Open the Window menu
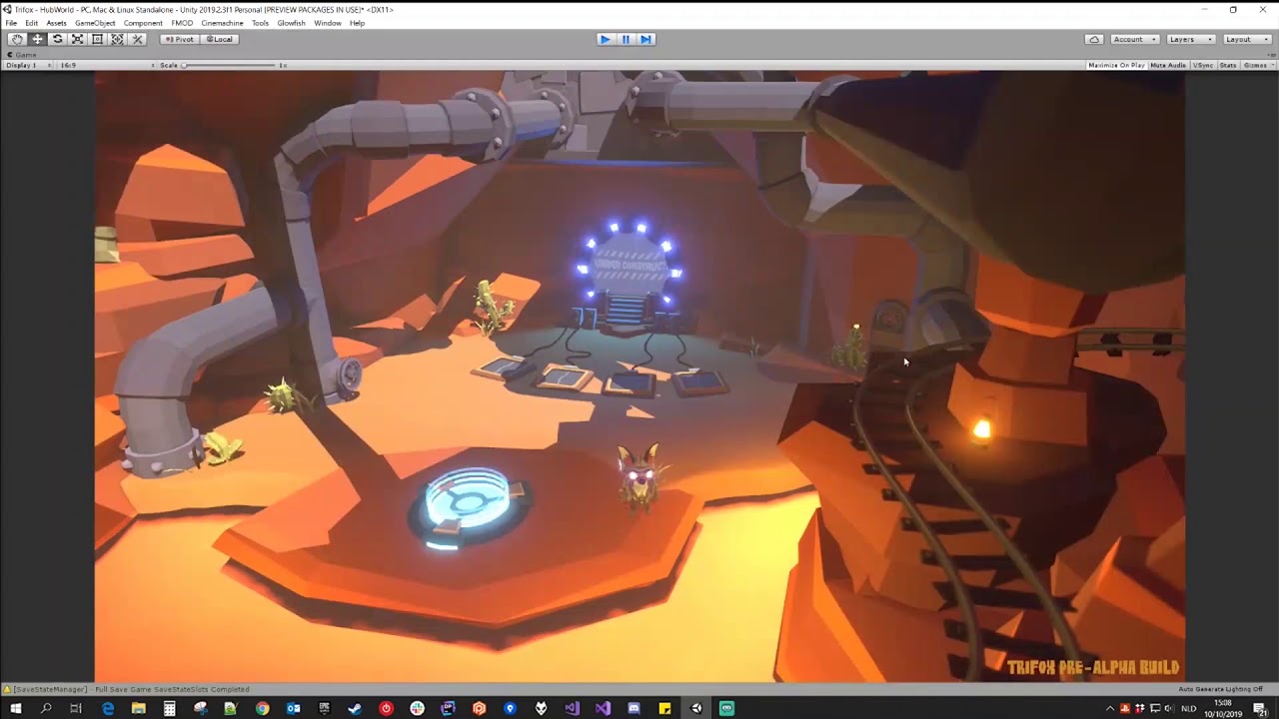 [x=328, y=23]
